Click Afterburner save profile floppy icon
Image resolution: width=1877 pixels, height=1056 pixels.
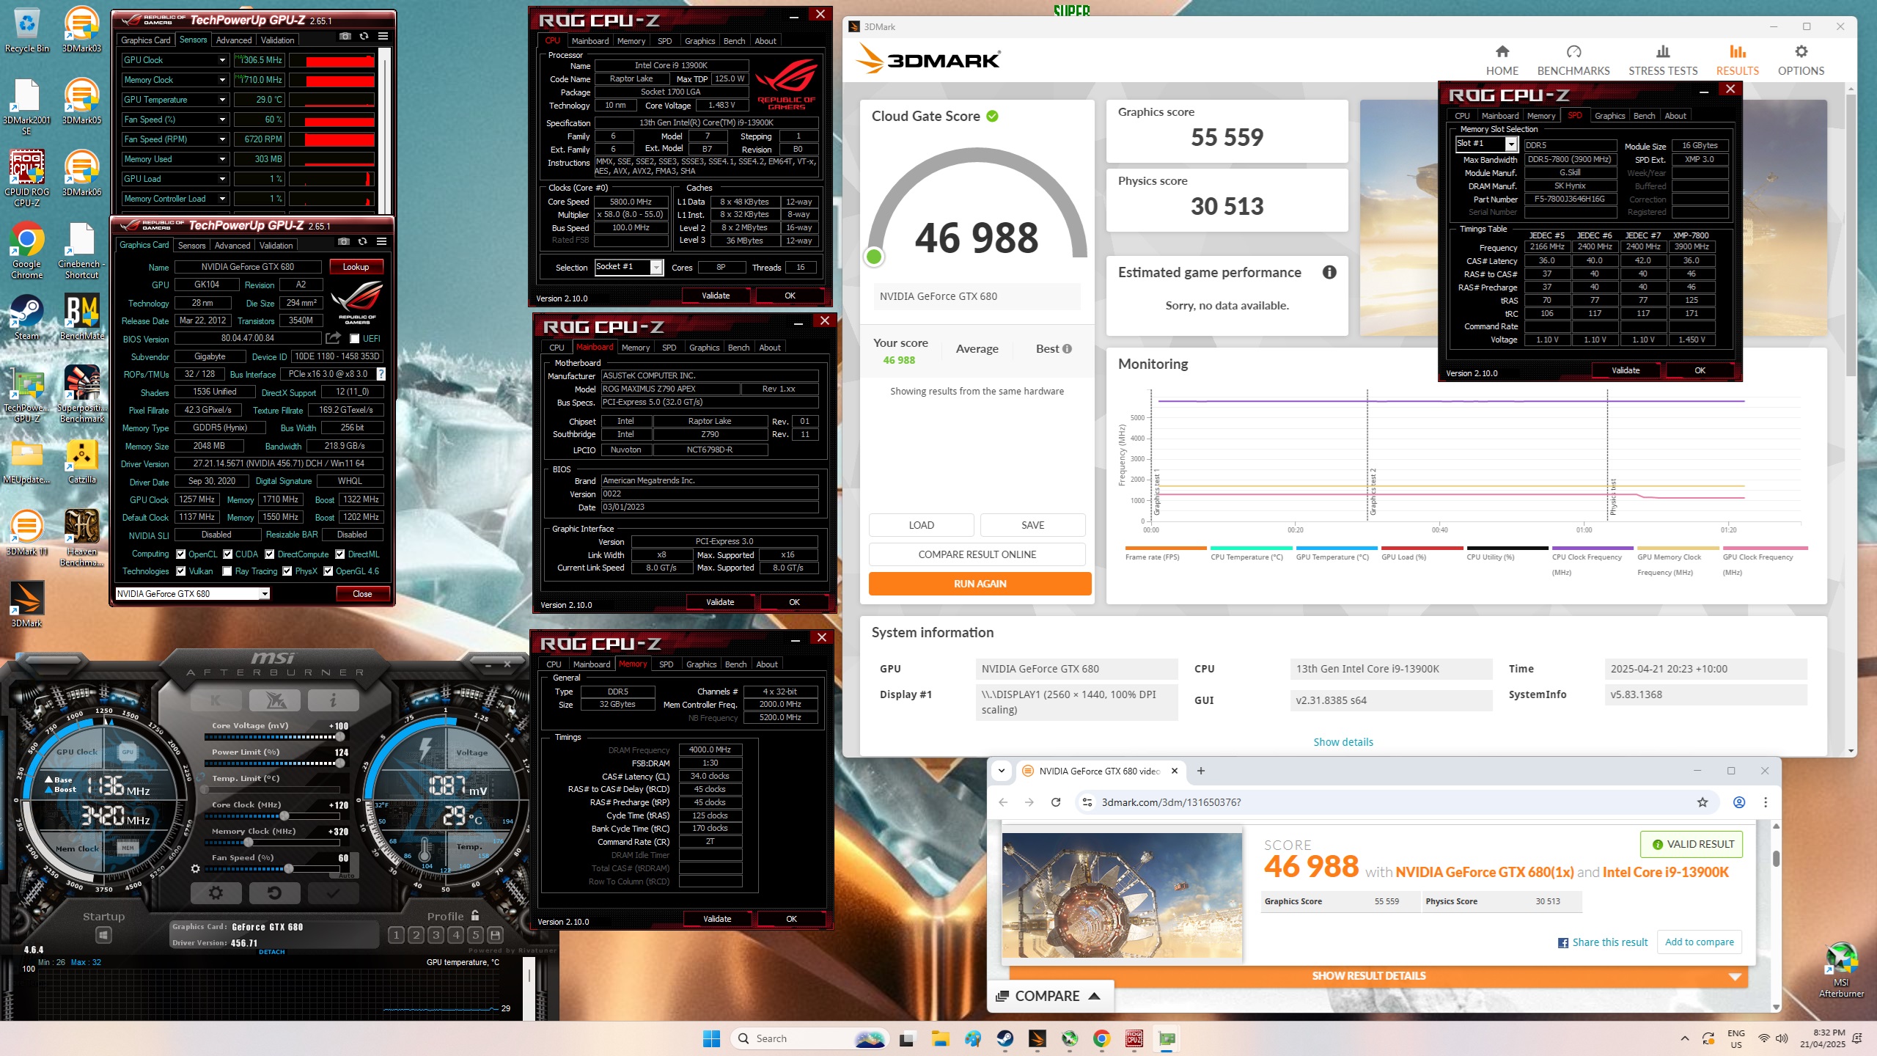click(x=496, y=934)
